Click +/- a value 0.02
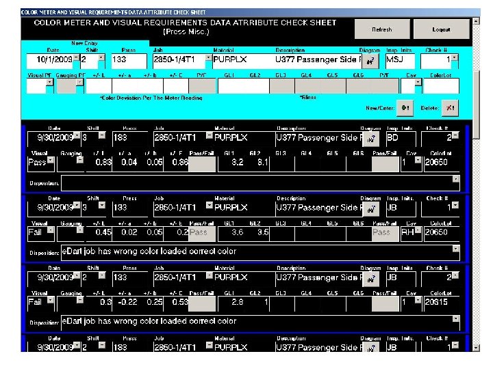 (129, 232)
